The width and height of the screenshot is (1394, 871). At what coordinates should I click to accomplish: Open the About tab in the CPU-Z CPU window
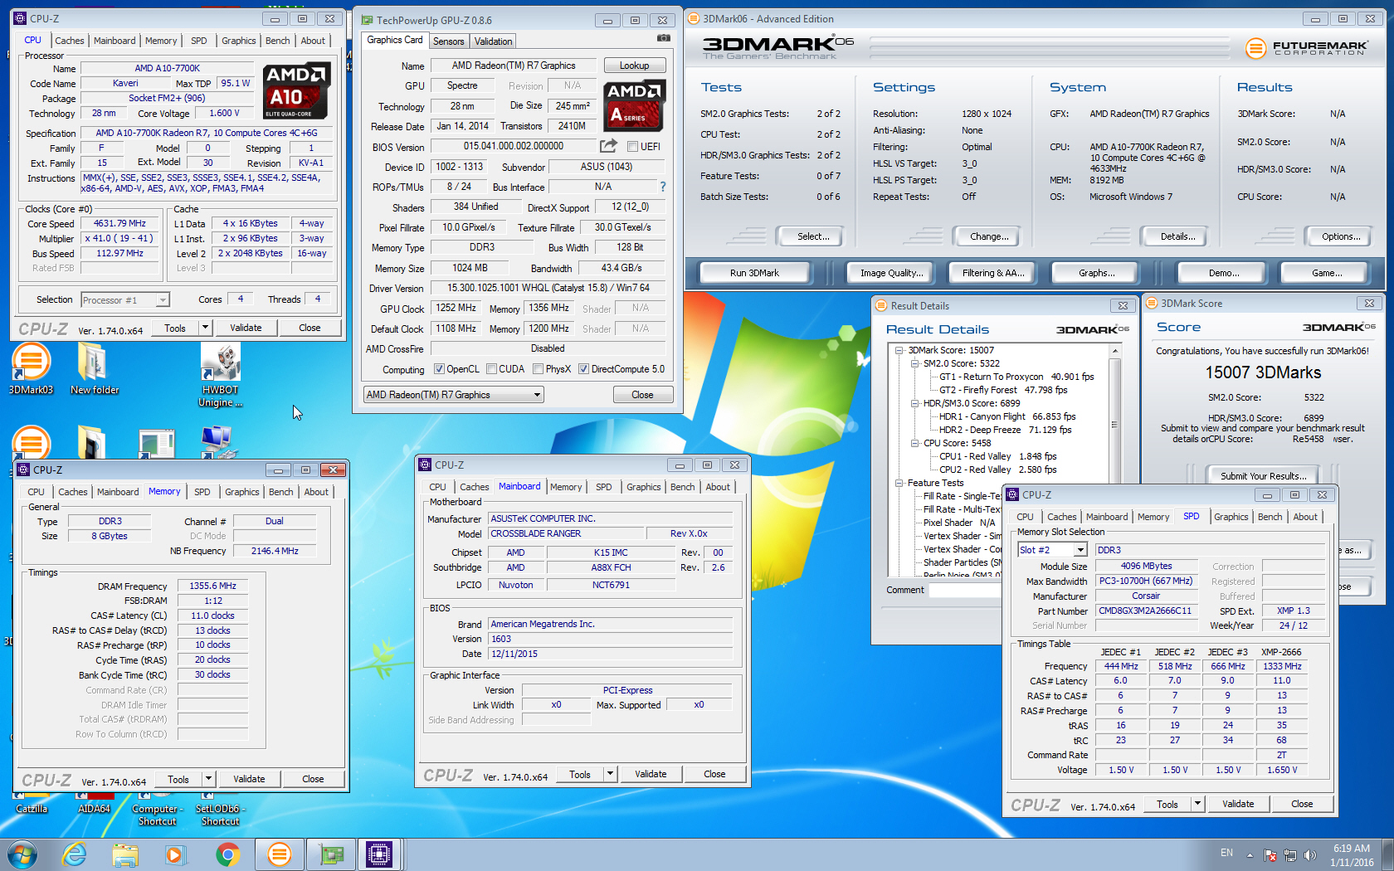tap(313, 41)
